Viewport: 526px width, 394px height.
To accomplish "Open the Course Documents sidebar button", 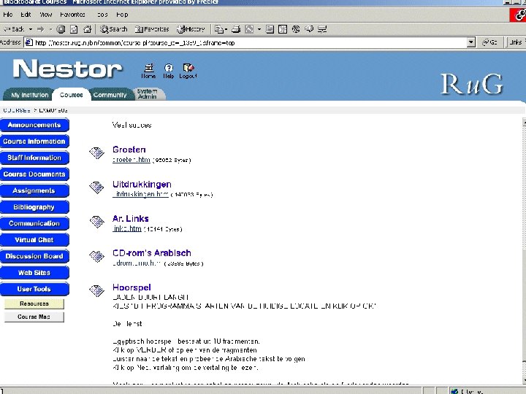I will click(x=34, y=174).
